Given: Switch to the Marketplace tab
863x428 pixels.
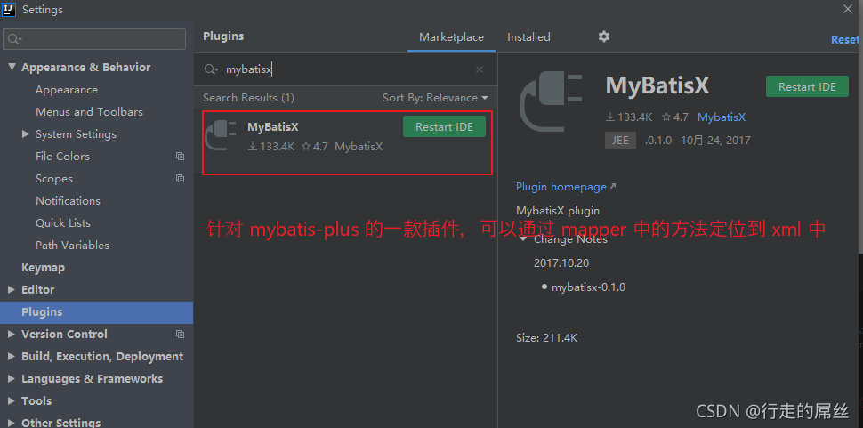Looking at the screenshot, I should (451, 36).
